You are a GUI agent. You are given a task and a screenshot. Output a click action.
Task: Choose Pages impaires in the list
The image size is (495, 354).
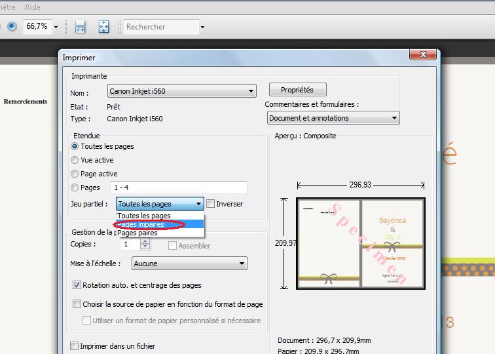coord(145,224)
